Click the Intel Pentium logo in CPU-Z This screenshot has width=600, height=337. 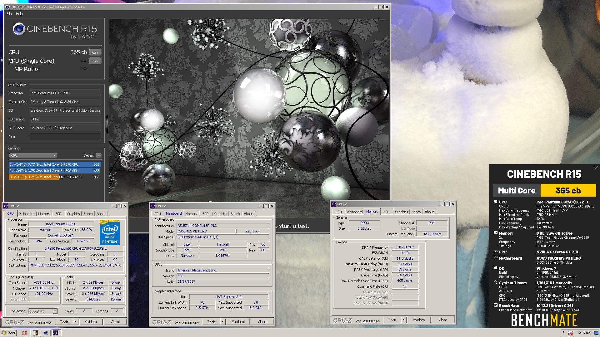click(110, 232)
